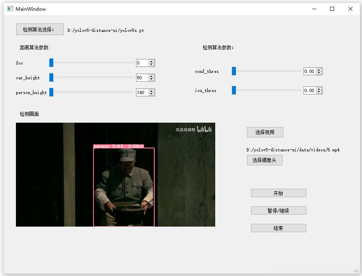Click the conf_thres label
The image size is (362, 276).
(x=207, y=71)
